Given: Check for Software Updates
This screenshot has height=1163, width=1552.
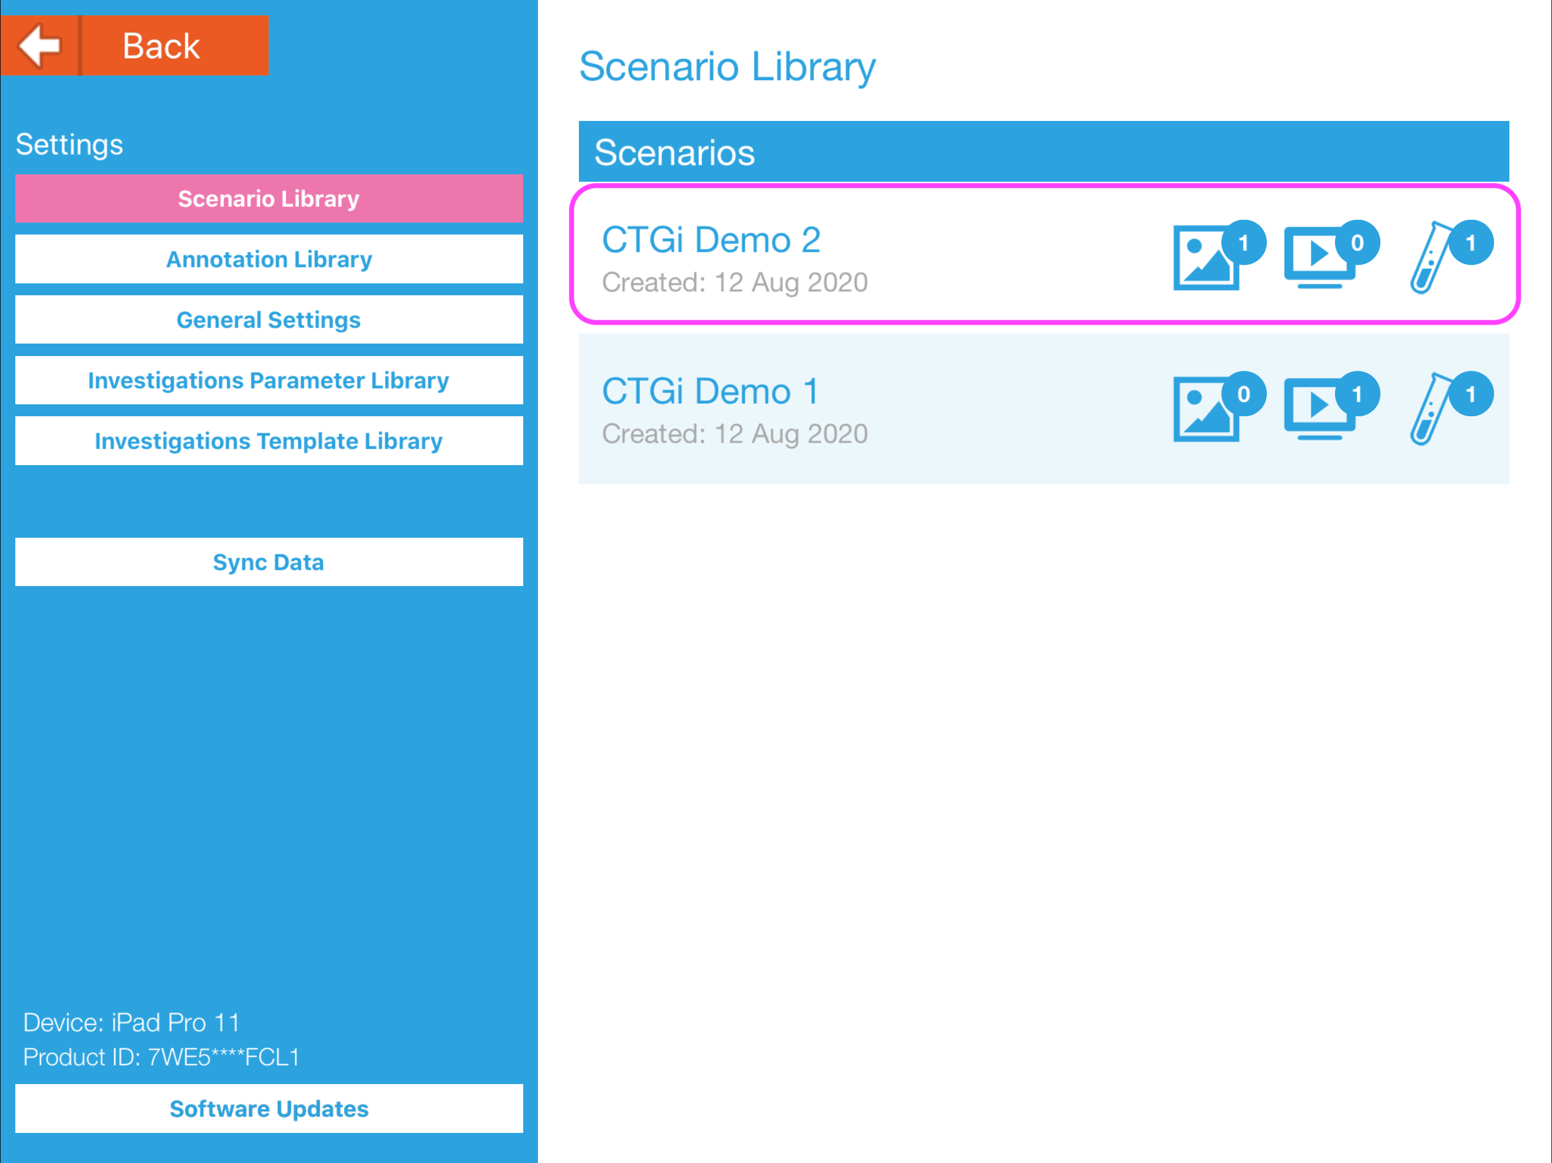Looking at the screenshot, I should click(x=269, y=1109).
